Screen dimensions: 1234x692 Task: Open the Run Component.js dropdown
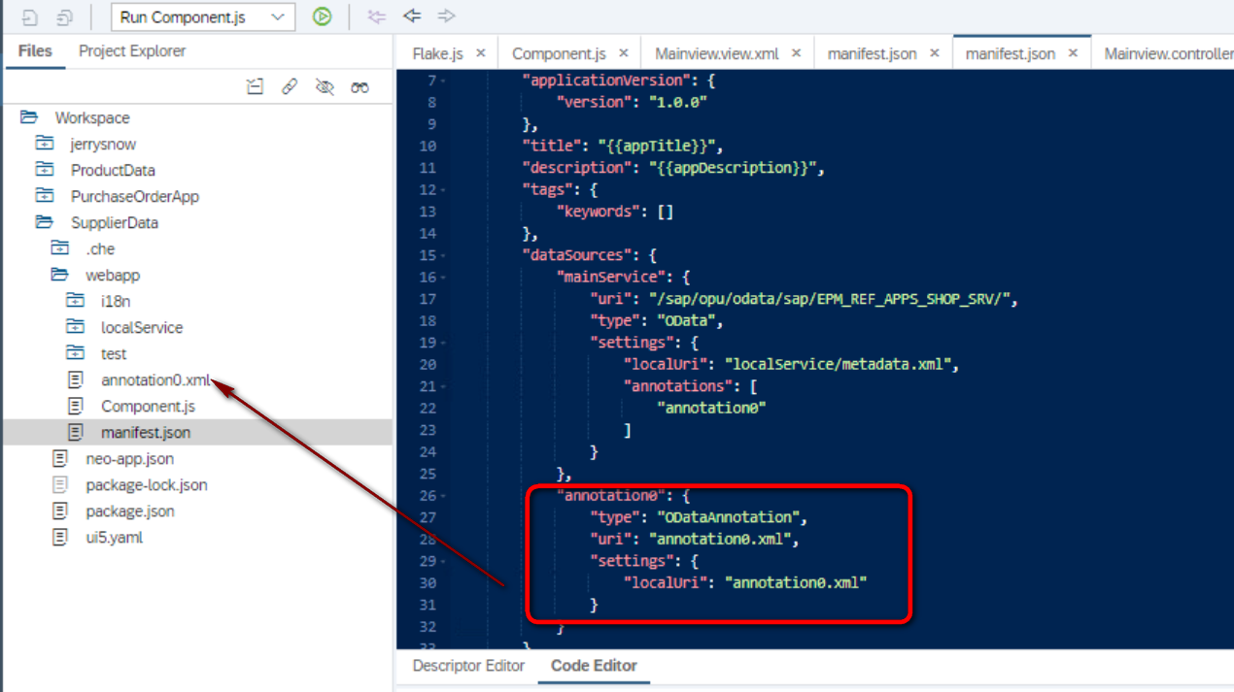click(203, 16)
